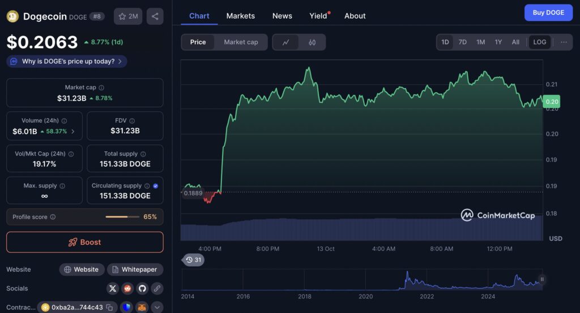This screenshot has width=580, height=313.
Task: Select All time range
Action: point(515,42)
